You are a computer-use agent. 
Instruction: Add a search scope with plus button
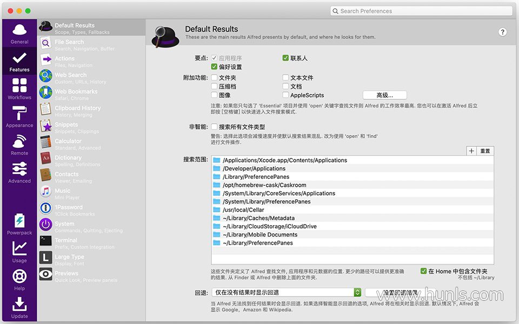(x=471, y=151)
